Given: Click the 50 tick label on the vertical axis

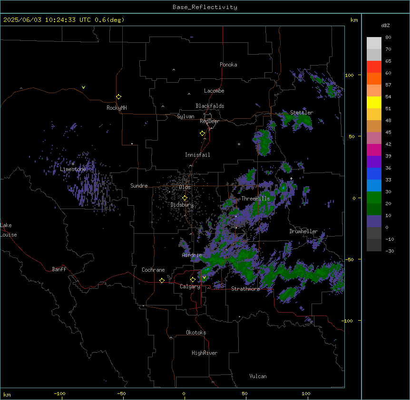Looking at the screenshot, I should click(351, 136).
